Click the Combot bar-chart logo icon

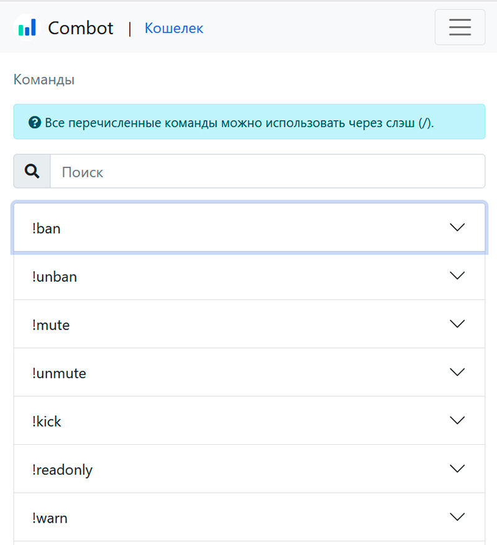pos(27,28)
